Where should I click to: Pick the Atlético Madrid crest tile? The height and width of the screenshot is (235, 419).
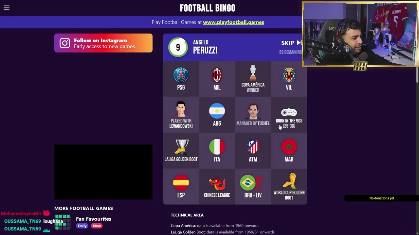point(253,151)
